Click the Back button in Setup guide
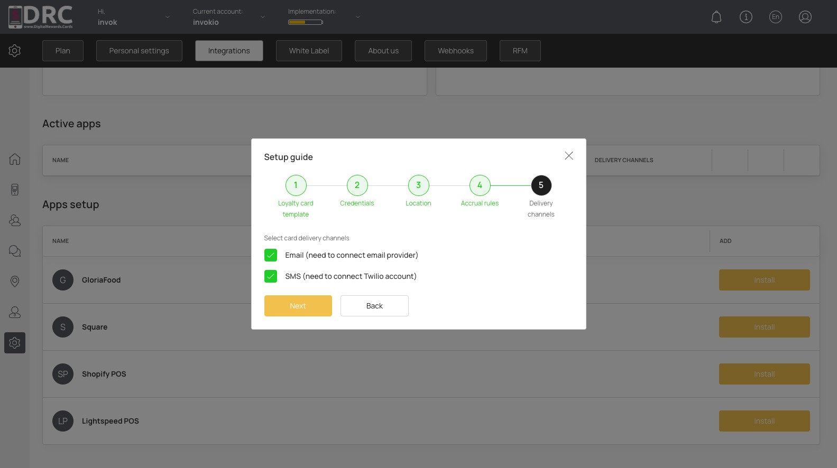This screenshot has height=468, width=837. pos(374,306)
